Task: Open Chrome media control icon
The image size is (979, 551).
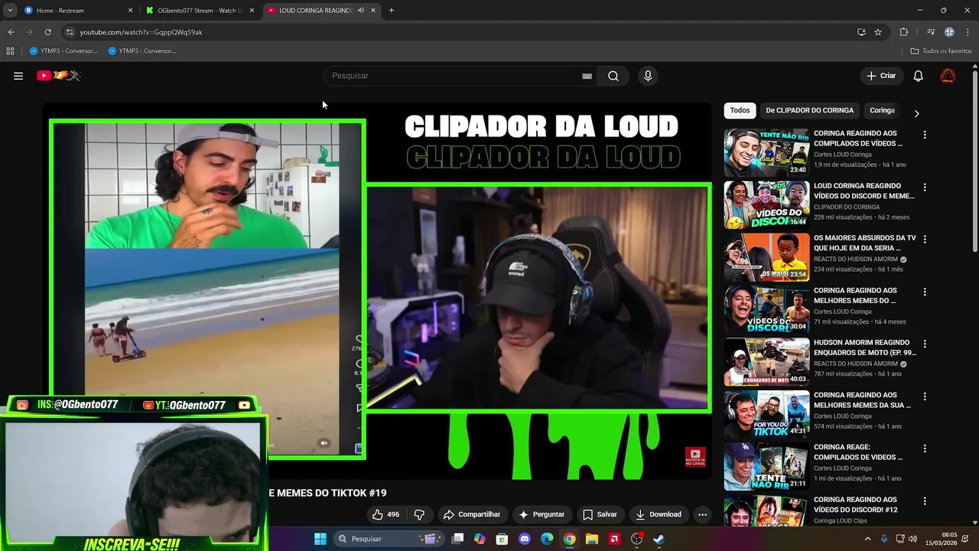Action: [931, 32]
